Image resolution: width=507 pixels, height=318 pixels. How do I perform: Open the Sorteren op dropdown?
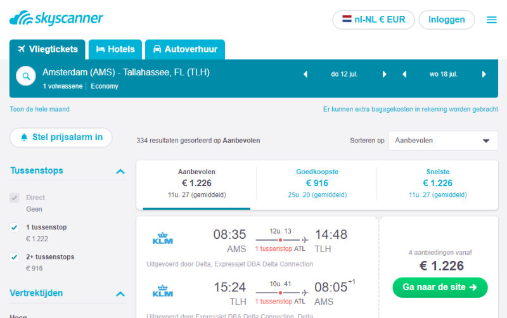pos(442,141)
